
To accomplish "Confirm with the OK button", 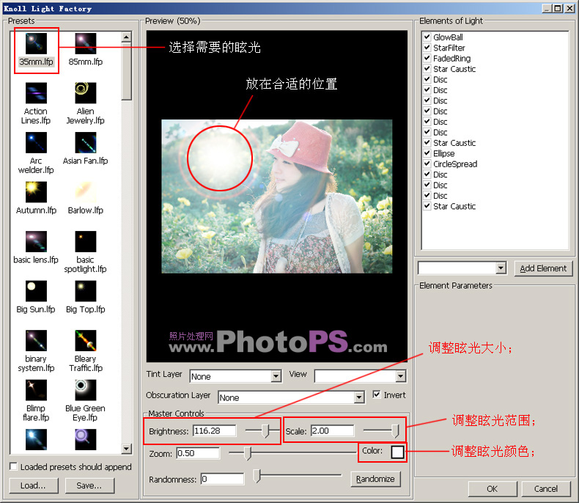I will (493, 489).
